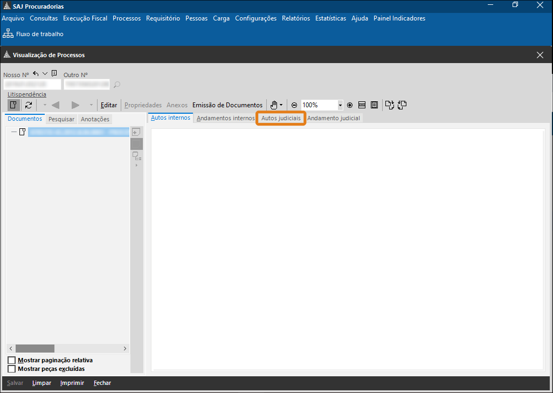The width and height of the screenshot is (553, 393).
Task: Click the horizontal scrollbar in Documentos panel
Action: coord(35,349)
